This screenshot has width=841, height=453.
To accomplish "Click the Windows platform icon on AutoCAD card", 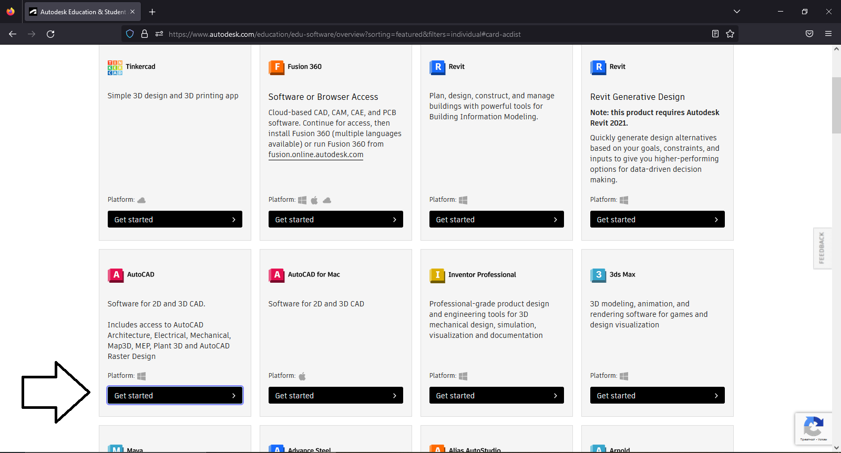I will [141, 376].
